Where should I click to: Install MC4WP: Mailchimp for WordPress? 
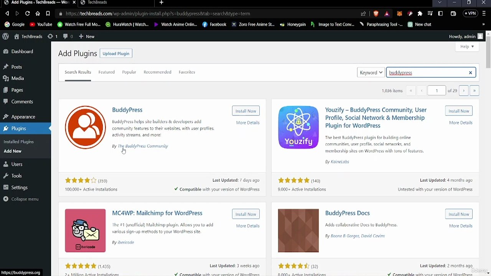coord(245,214)
